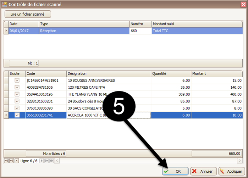Screen dimensions: 248x178
Task: Click the Annuler button
Action: pyautogui.click(x=203, y=171)
